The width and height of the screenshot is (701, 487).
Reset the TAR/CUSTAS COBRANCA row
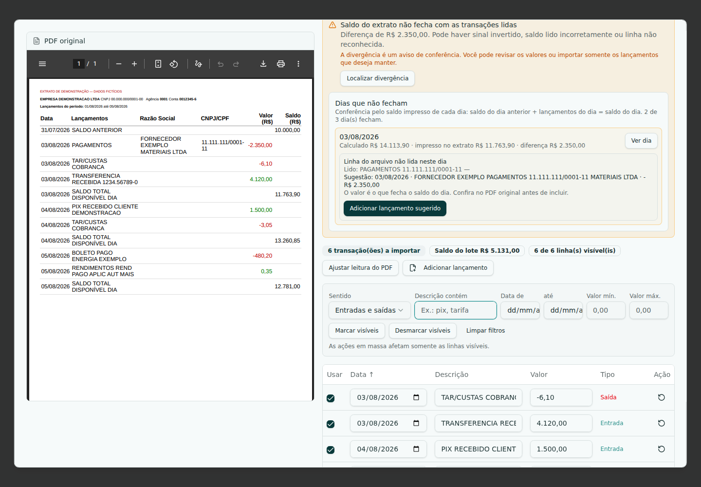coord(662,397)
